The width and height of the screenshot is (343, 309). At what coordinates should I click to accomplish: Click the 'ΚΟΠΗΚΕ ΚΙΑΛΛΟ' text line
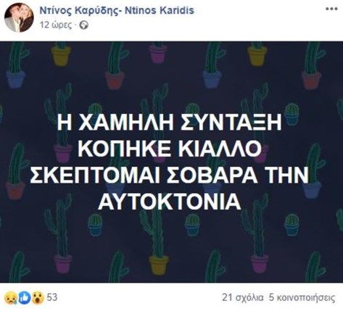click(170, 149)
